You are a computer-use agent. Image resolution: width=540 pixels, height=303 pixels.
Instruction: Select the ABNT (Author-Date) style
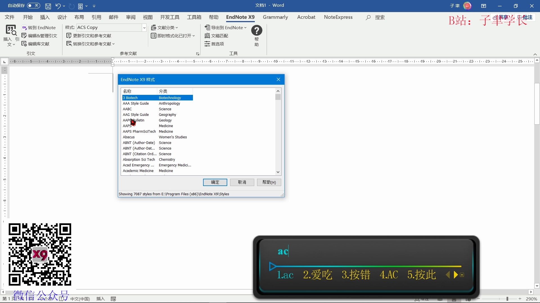tap(157, 143)
